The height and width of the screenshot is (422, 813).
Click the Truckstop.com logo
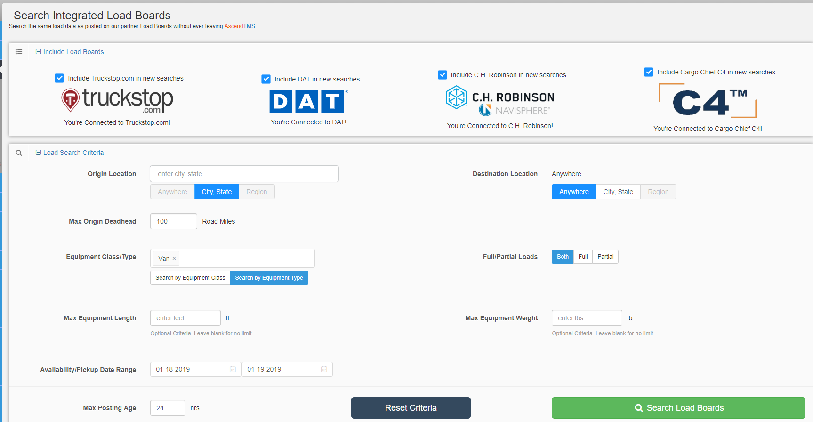coord(117,100)
